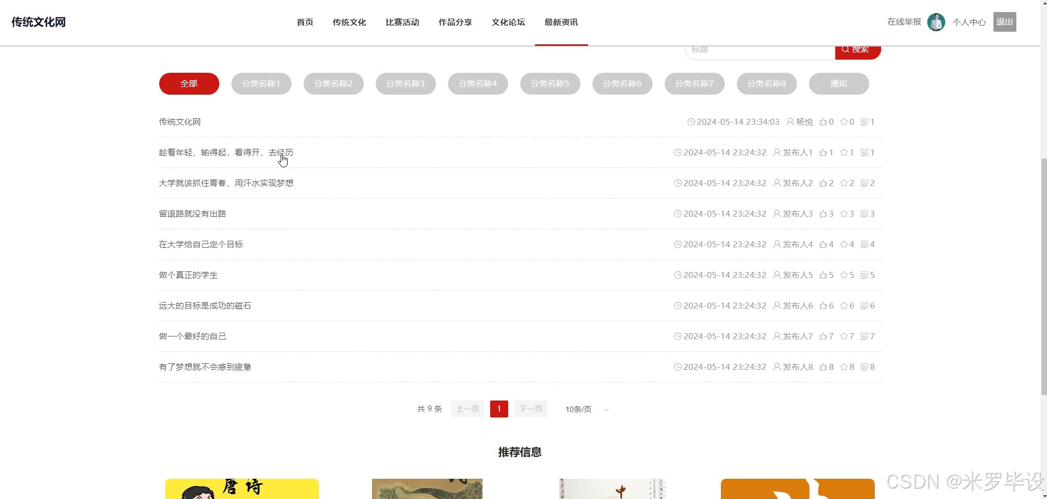The height and width of the screenshot is (499, 1047).
Task: Open the article 在大学给自己定个目标
Action: click(x=201, y=244)
